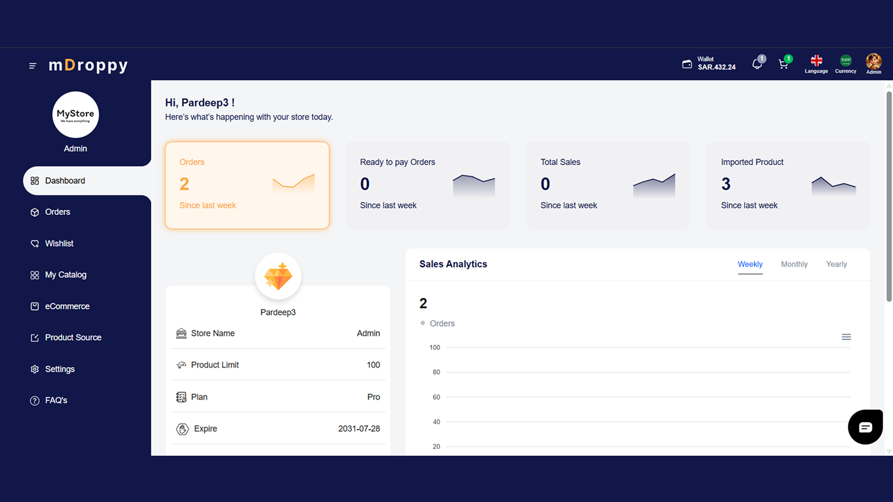Select the Weekly analytics tab

pyautogui.click(x=750, y=264)
